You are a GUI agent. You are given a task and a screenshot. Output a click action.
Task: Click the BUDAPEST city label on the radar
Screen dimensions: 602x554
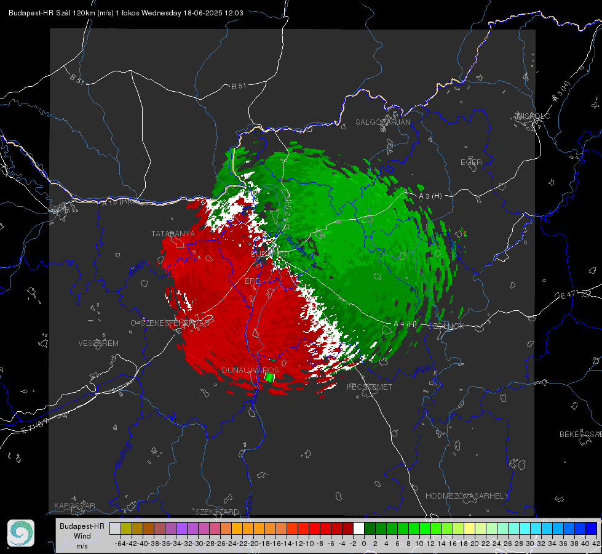[271, 254]
